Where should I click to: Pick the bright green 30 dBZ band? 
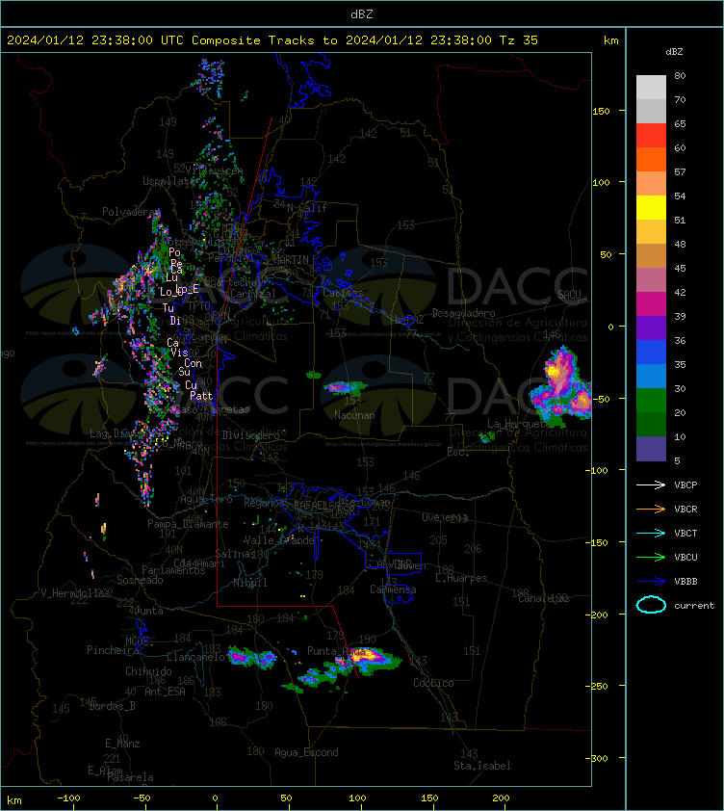651,400
